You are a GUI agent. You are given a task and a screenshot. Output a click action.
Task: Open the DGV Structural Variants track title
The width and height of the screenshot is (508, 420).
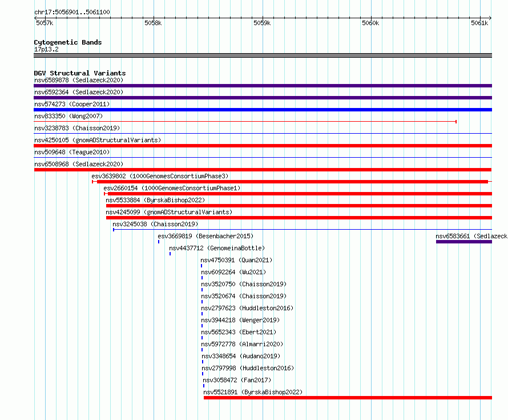tap(80, 73)
